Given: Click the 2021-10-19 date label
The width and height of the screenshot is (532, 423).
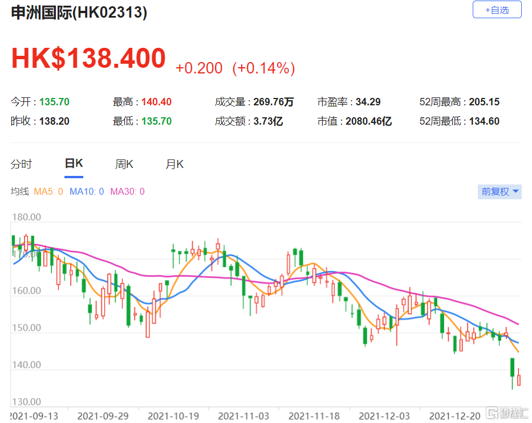Looking at the screenshot, I should point(173,416).
